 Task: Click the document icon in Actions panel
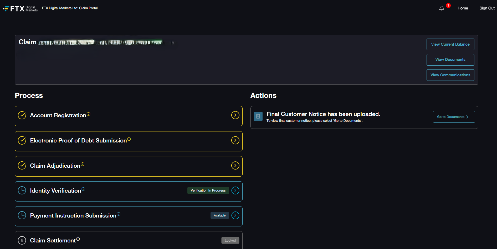(258, 116)
